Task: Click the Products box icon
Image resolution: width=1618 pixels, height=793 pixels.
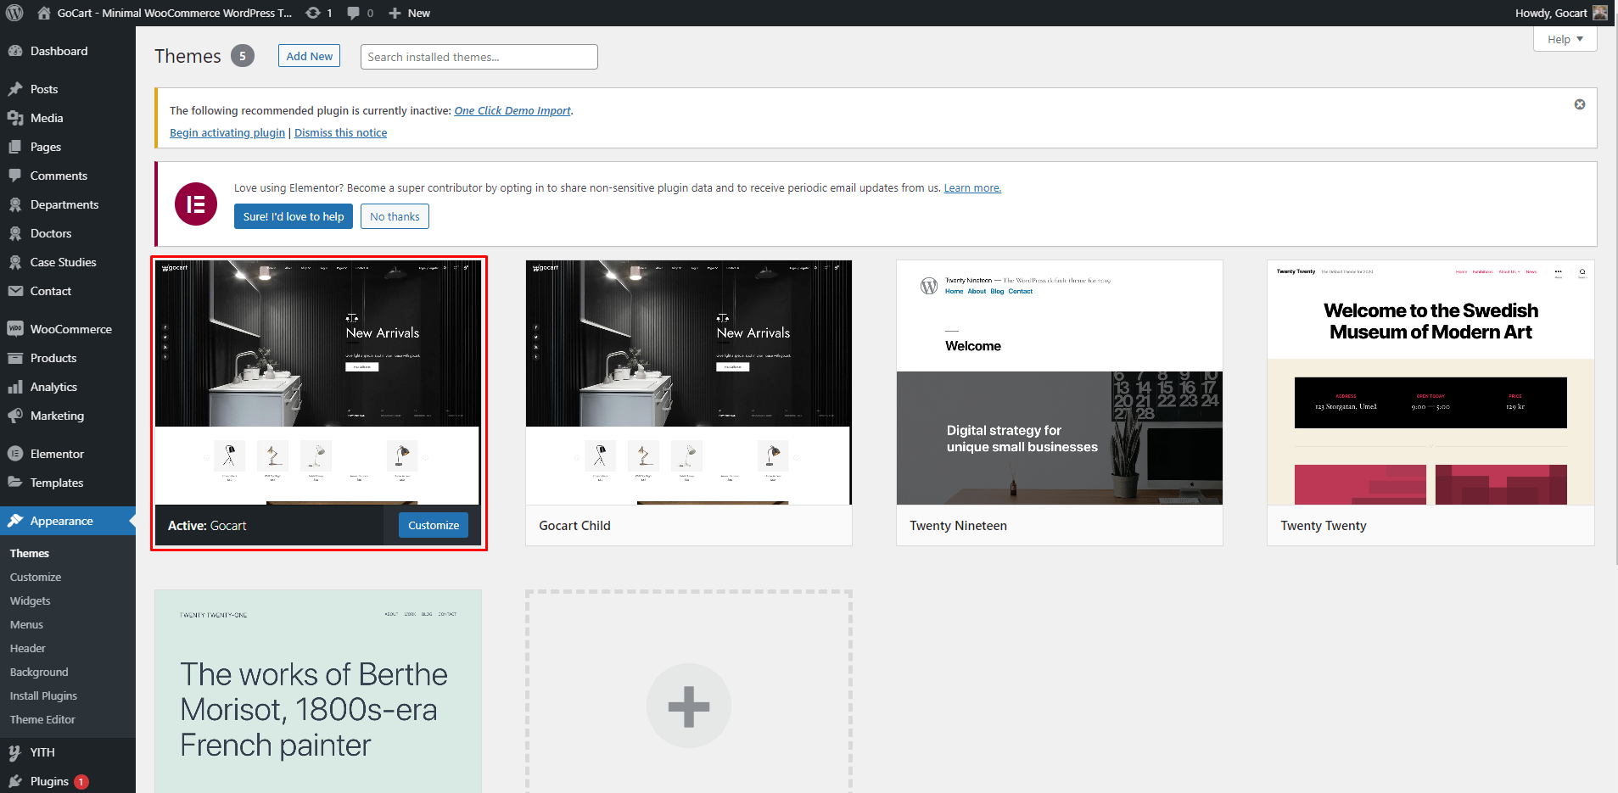Action: [x=15, y=358]
